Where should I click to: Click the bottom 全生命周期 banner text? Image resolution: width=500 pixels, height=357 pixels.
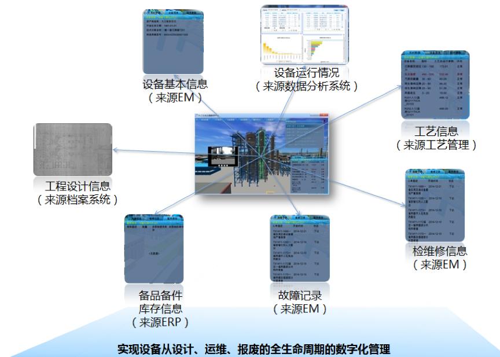[x=253, y=349]
